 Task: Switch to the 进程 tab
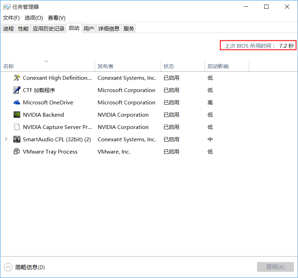point(8,28)
